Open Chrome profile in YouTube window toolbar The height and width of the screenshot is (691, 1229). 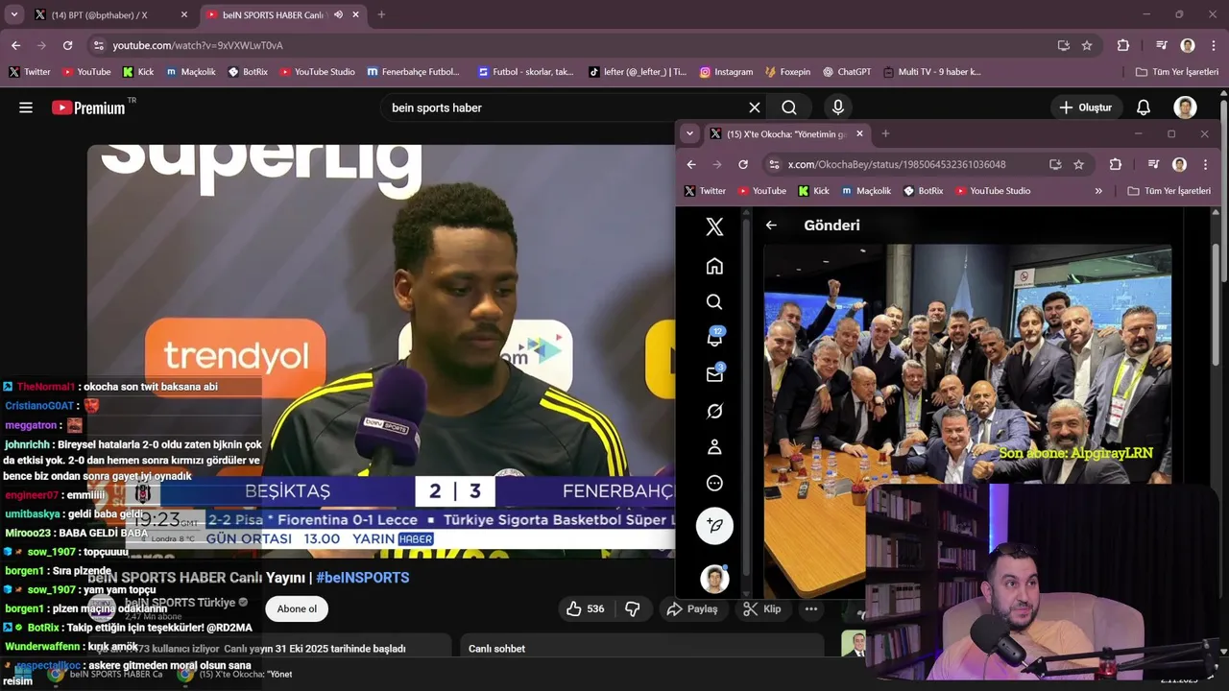pyautogui.click(x=1188, y=45)
